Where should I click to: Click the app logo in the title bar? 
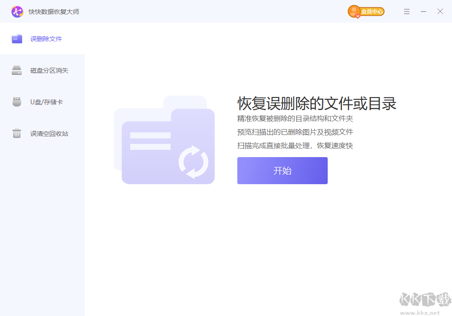pos(18,11)
